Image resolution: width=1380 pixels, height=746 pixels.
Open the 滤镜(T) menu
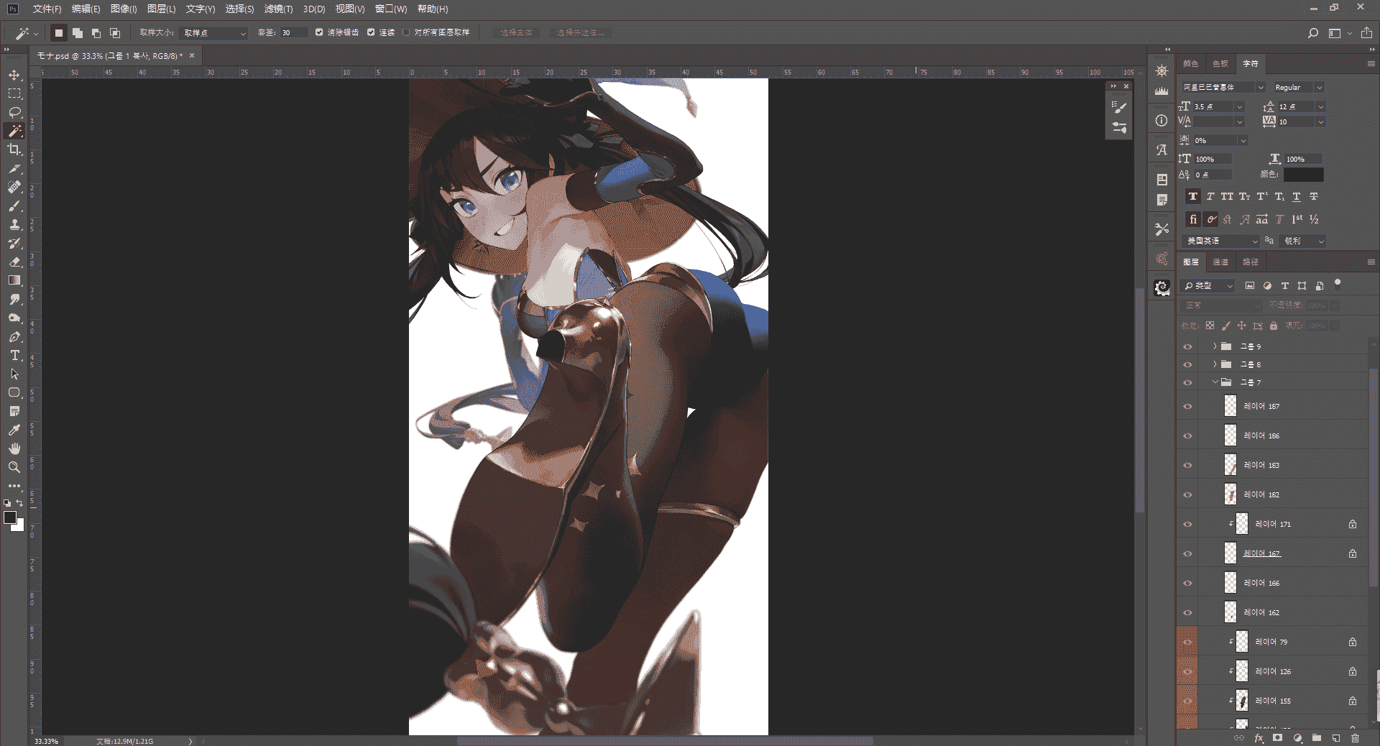[278, 9]
